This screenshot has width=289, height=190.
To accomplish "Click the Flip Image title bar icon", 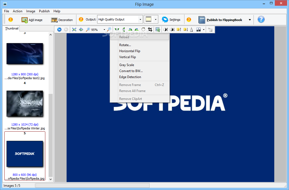I will click(5, 4).
